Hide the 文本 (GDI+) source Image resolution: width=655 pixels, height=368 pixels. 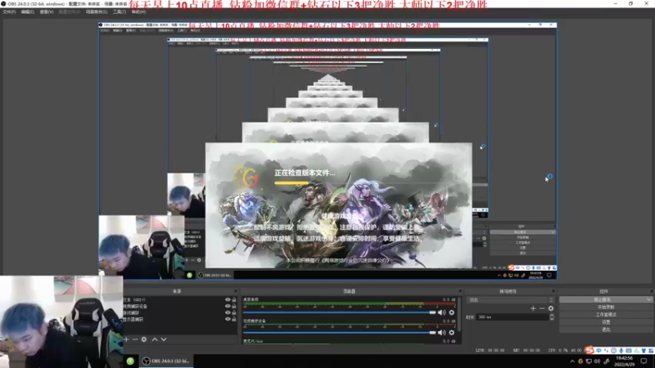tap(228, 300)
